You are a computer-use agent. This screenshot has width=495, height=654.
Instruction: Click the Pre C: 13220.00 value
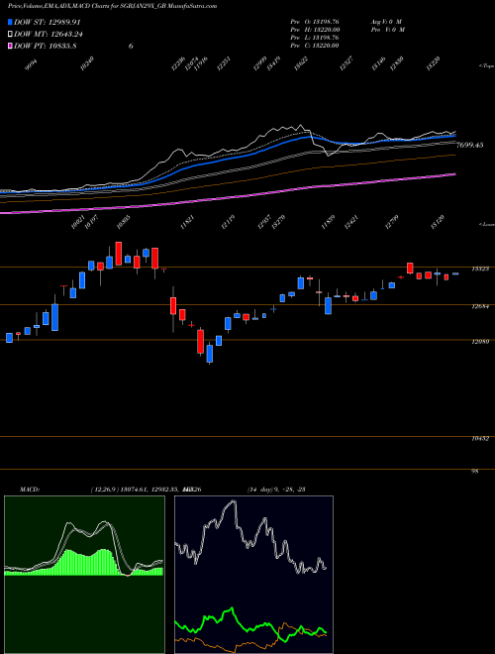315,46
